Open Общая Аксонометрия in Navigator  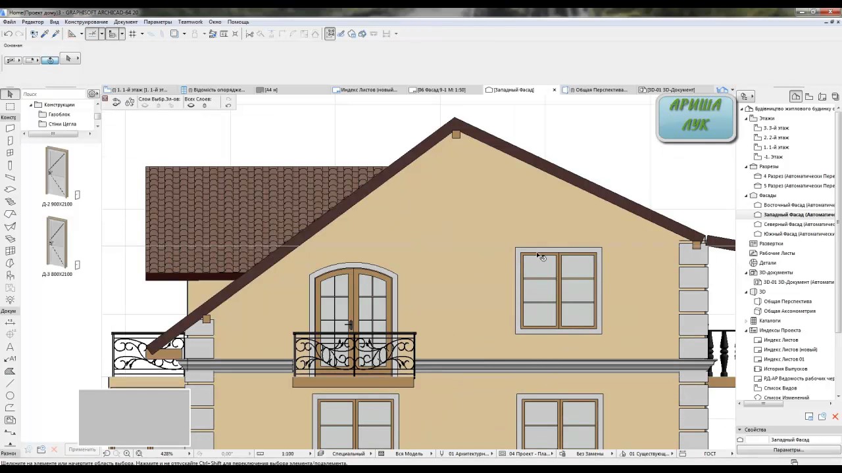pyautogui.click(x=789, y=311)
